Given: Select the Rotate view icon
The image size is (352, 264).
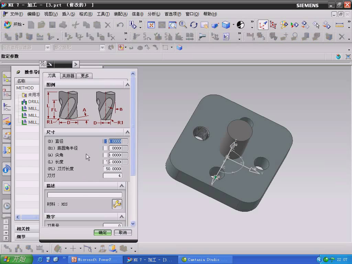Looking at the screenshot, I should [x=194, y=25].
